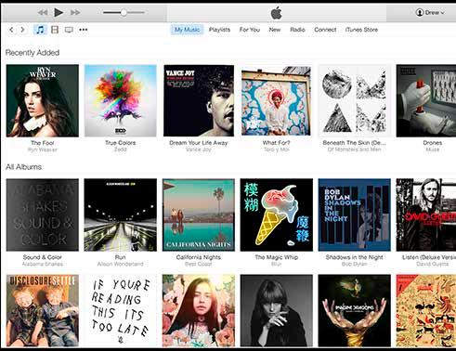Image resolution: width=456 pixels, height=351 pixels.
Task: Open Disclosure Settle album cover
Action: click(43, 311)
